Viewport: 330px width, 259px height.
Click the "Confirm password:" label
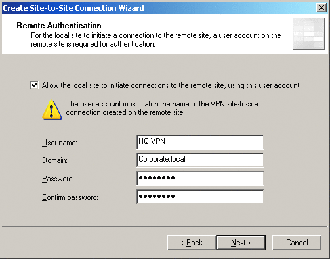pos(70,197)
